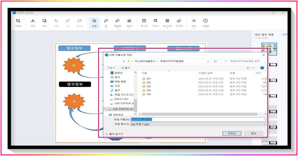Click 선택 link in recent captures panel
298x156 pixels.
point(284,35)
